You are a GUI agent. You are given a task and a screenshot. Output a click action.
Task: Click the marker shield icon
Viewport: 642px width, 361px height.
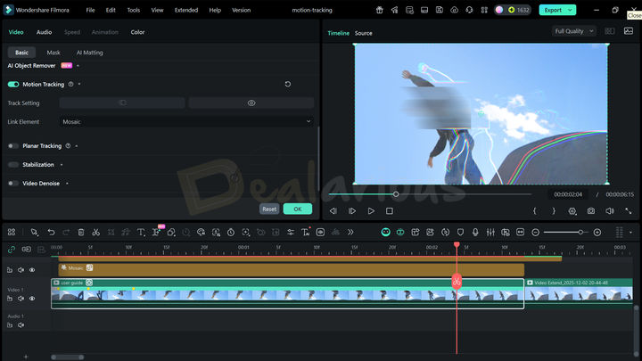pos(460,232)
